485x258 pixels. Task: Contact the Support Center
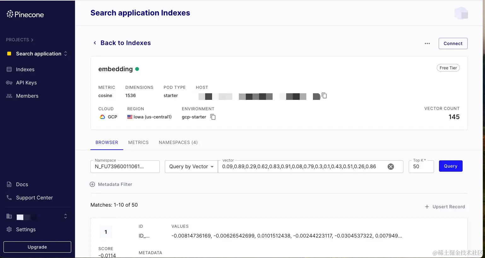click(x=34, y=198)
